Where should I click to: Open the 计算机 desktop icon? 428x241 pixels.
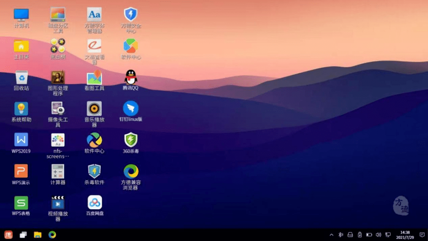21,15
